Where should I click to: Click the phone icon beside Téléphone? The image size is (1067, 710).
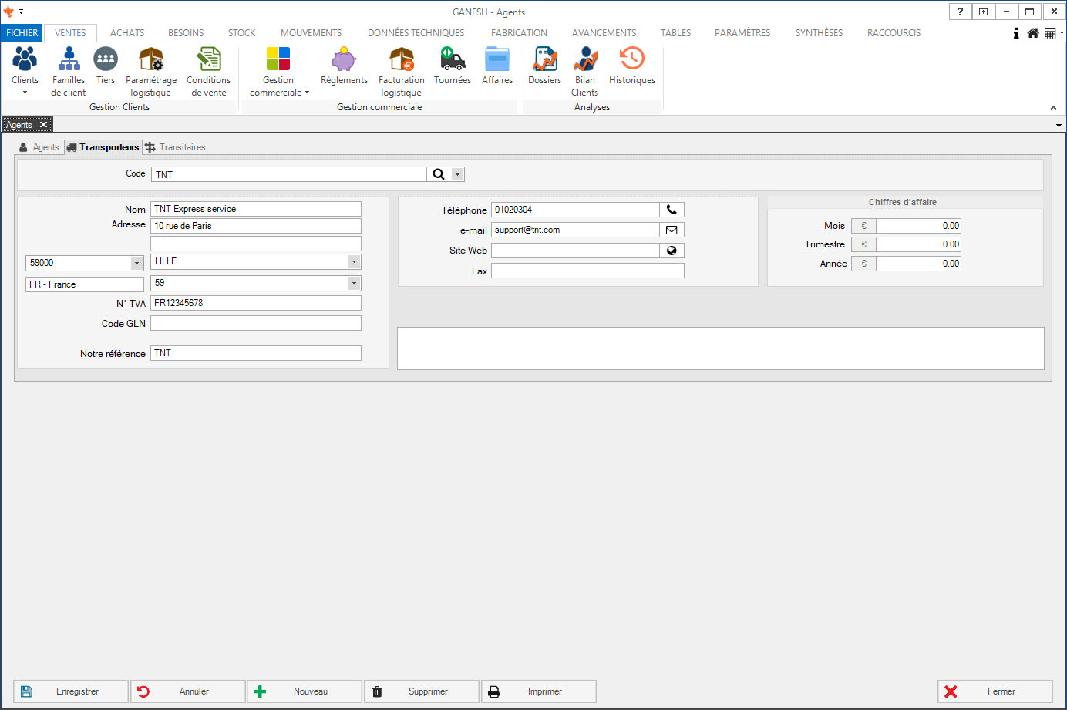(x=672, y=210)
